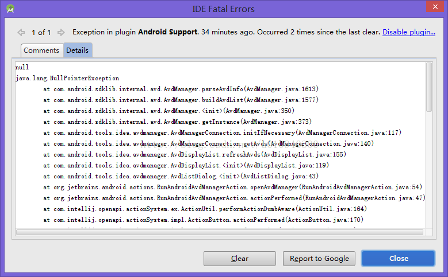This screenshot has height=277, width=448.
Task: Go to the previous error with left arrow
Action: [x=21, y=33]
